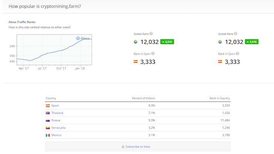Click the Rank in Spain help icon nearest the chart
This screenshot has width=274, height=154.
pos(153,53)
